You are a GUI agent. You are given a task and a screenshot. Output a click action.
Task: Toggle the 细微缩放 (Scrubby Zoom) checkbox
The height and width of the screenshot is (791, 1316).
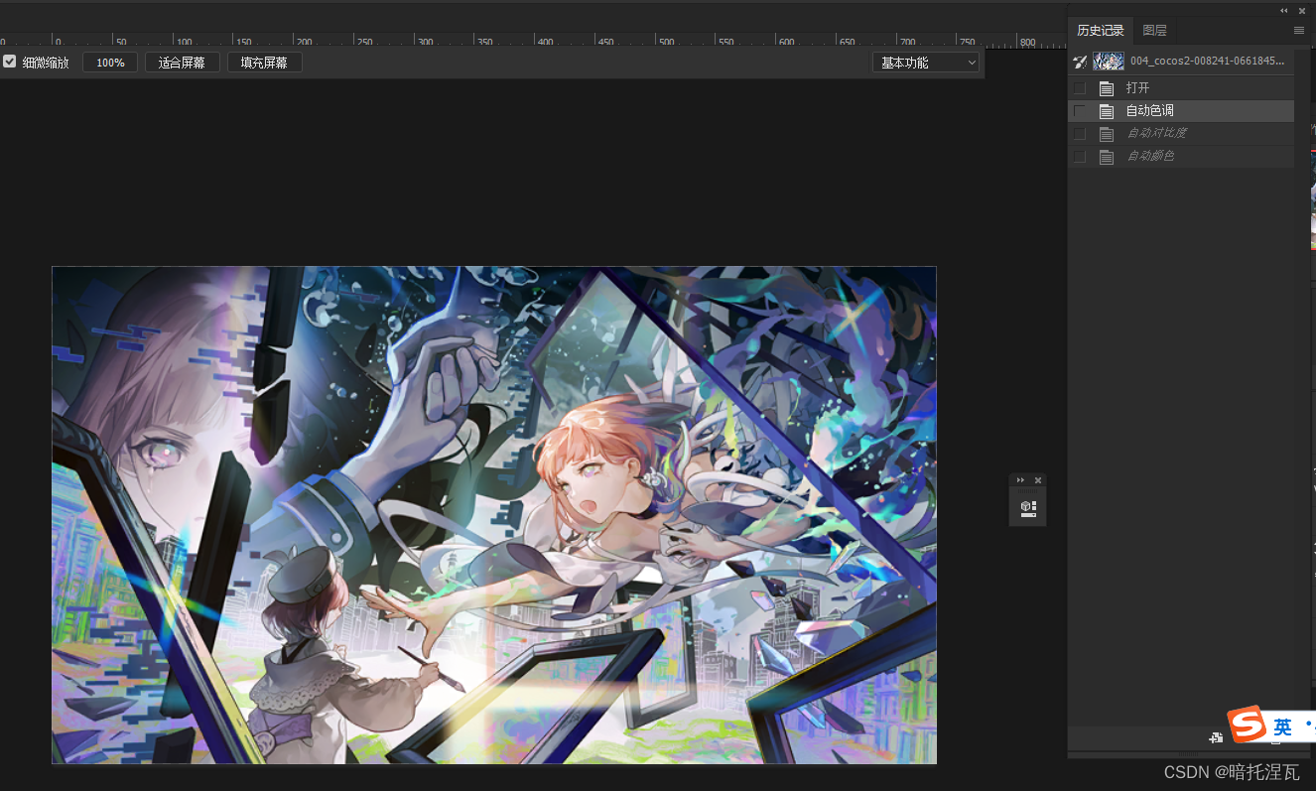click(x=10, y=62)
